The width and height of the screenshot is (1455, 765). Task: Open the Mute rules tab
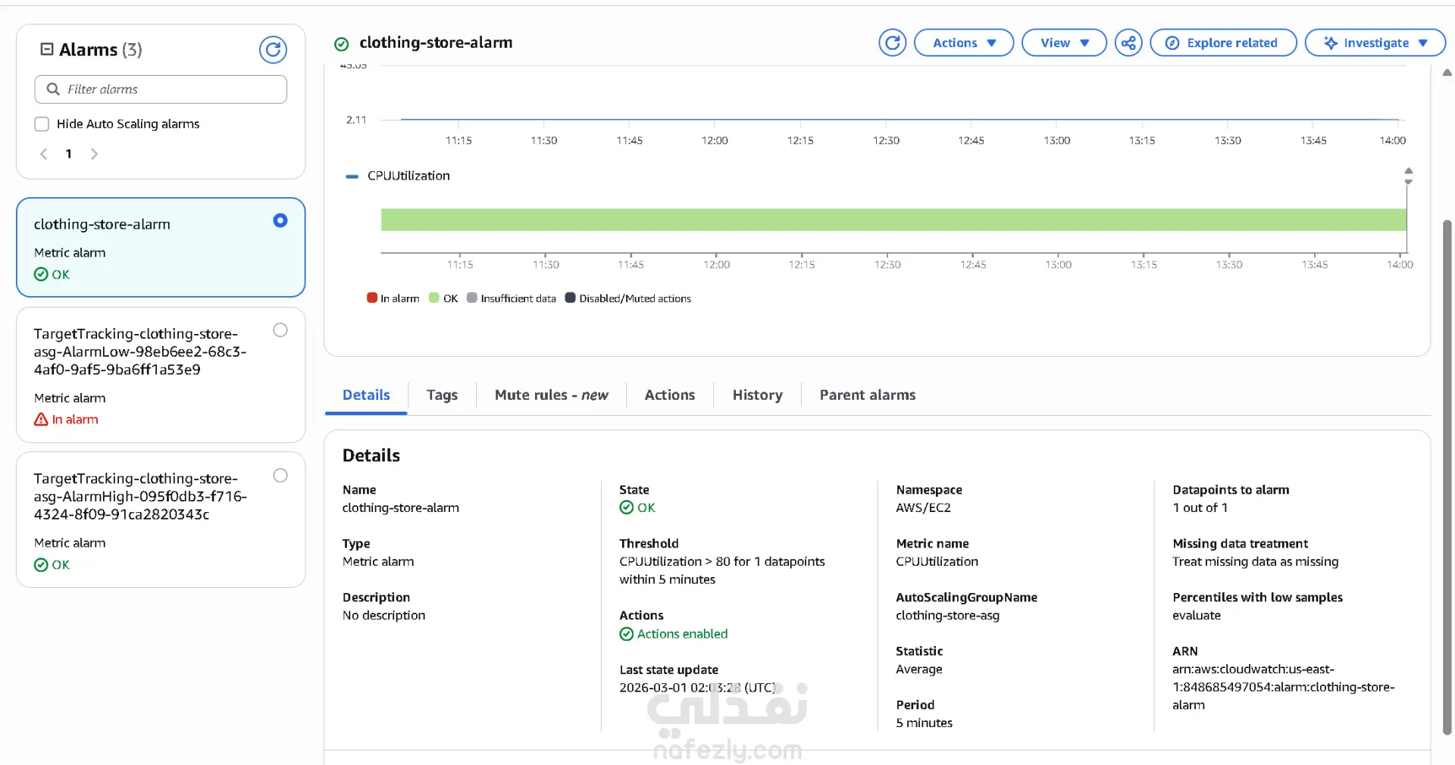pos(551,395)
